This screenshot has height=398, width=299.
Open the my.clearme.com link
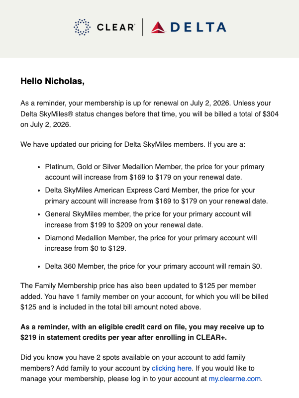pos(235,379)
